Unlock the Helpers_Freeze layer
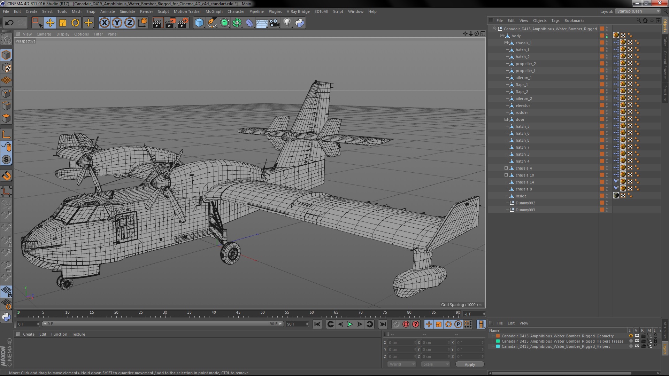This screenshot has height=376, width=669. (655, 341)
